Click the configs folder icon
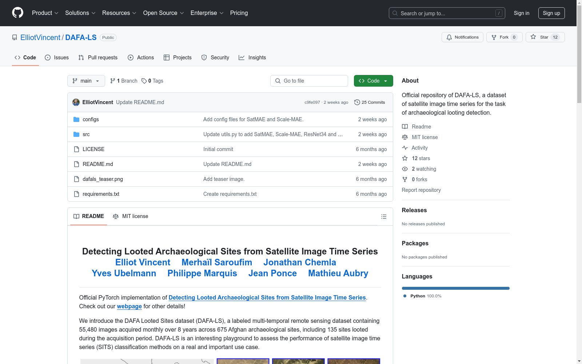 tap(76, 119)
